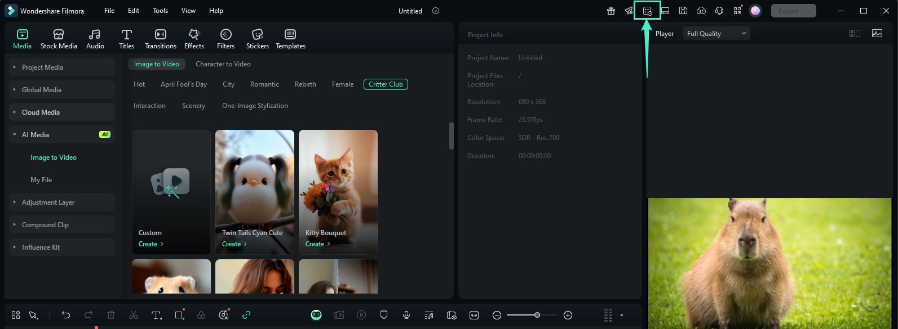Add a marker with the shield icon
898x329 pixels.
[x=384, y=315]
